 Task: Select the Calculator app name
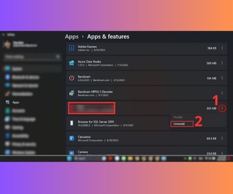point(84,137)
